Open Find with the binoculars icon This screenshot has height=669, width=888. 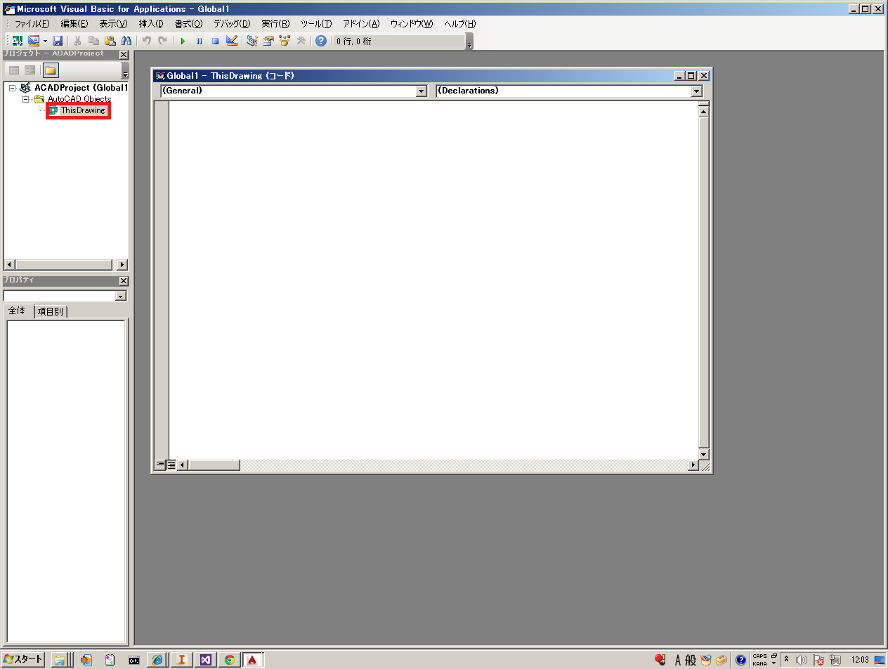click(x=126, y=41)
